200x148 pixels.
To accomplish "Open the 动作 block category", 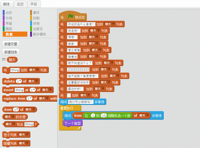I will coord(9,13).
